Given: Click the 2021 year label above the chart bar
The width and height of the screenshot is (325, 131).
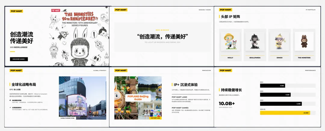Looking at the screenshot, I should tap(262, 82).
